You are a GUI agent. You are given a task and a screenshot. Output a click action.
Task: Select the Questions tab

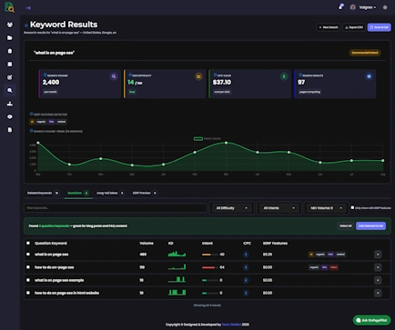point(78,193)
